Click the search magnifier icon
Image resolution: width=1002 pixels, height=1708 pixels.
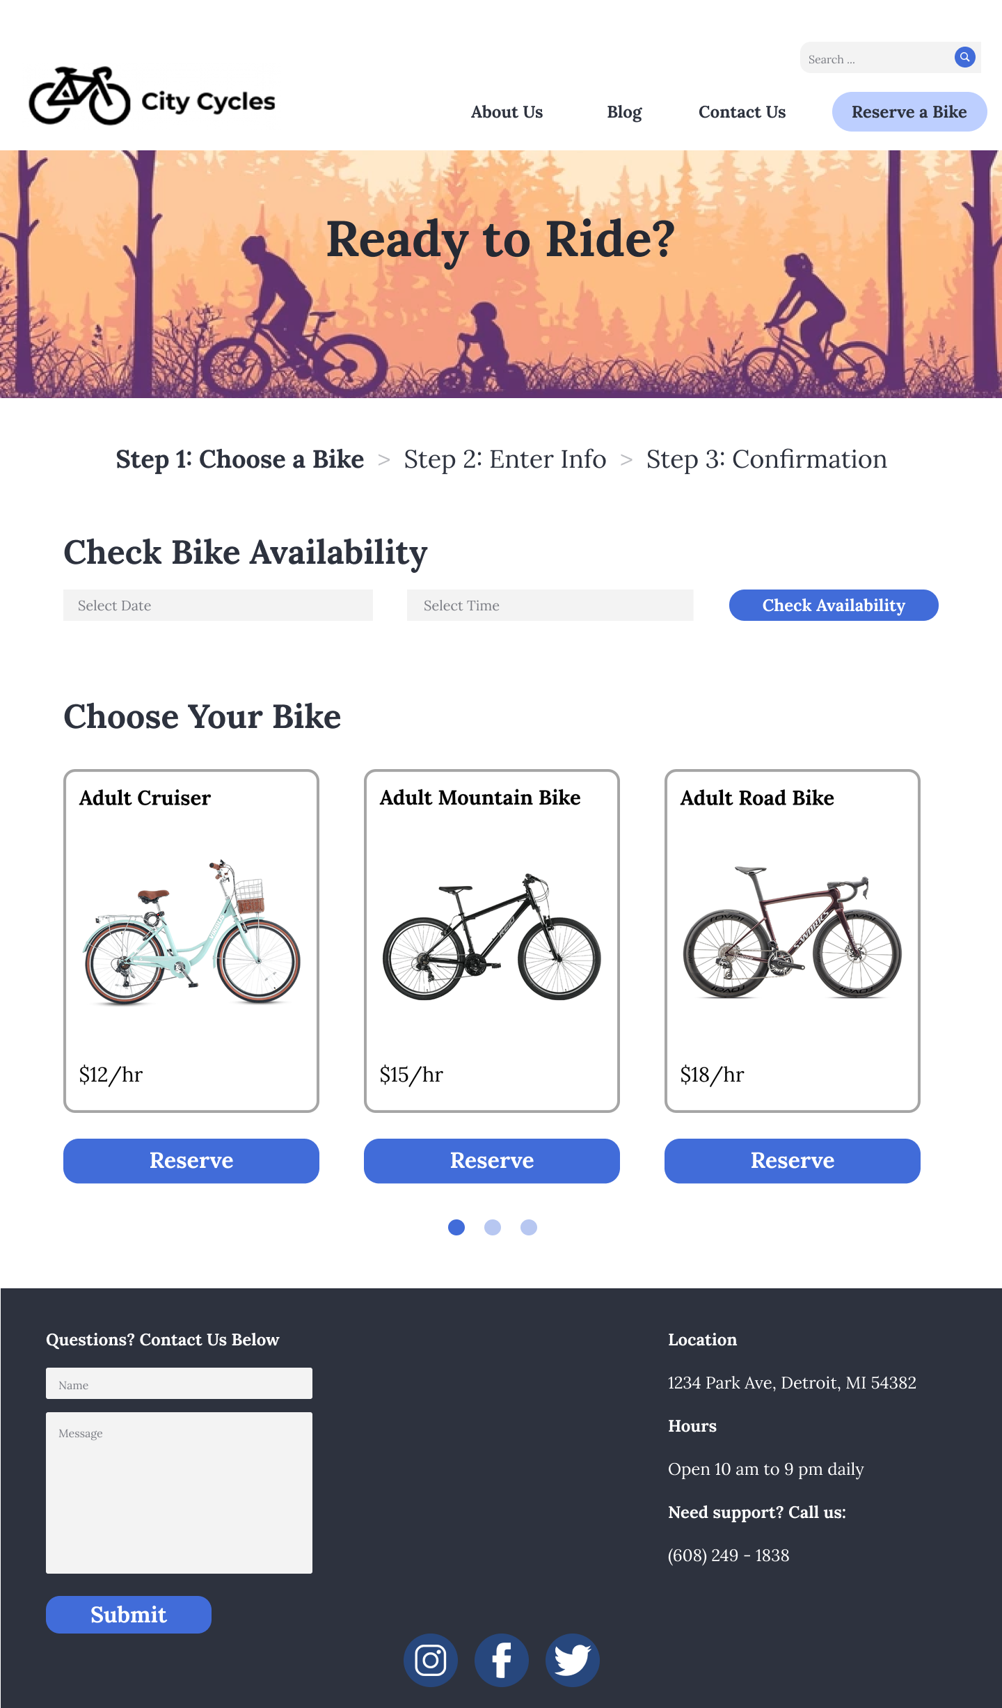coord(964,57)
